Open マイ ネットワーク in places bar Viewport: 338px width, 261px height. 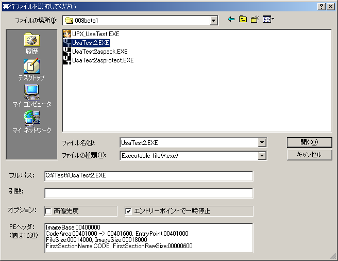point(31,122)
